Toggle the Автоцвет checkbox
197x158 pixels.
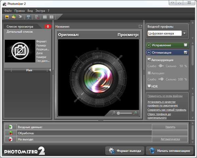149,73
